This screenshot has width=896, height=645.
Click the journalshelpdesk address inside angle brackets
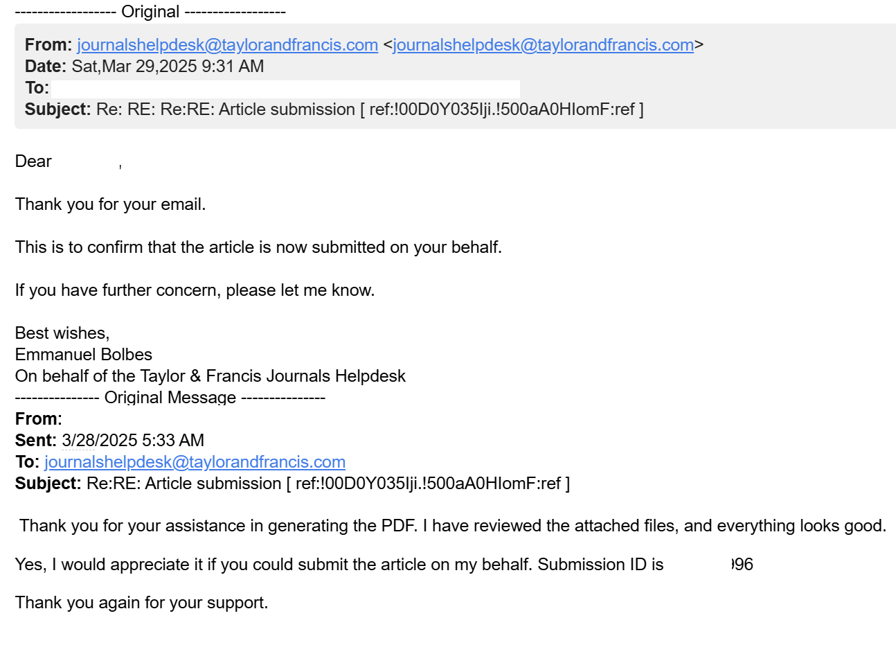[x=544, y=45]
